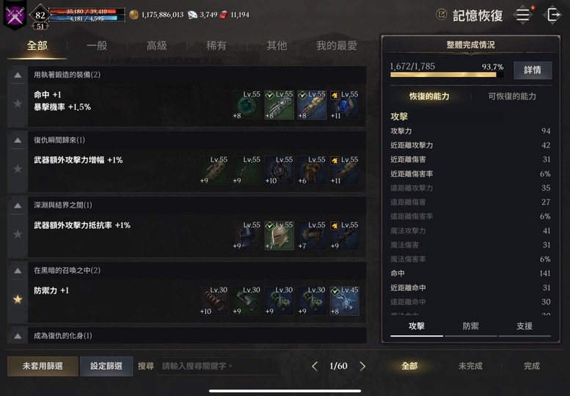
Task: Collapse the 成為復仇的化身(1) group
Action: (x=18, y=336)
